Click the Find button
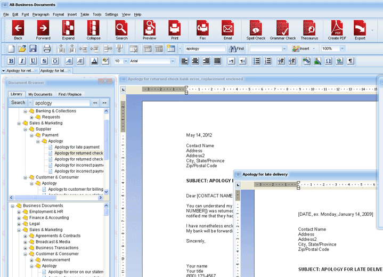 click(x=236, y=48)
